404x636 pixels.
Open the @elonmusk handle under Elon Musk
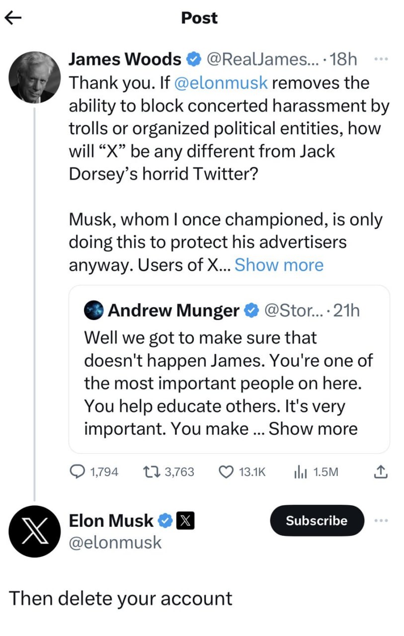115,542
